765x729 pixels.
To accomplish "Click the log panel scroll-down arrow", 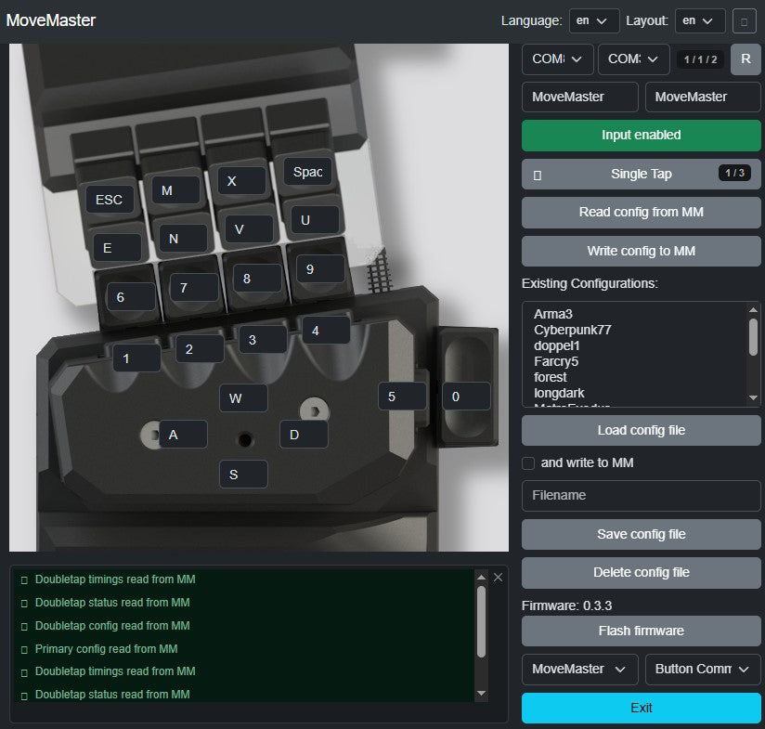I will pyautogui.click(x=481, y=694).
